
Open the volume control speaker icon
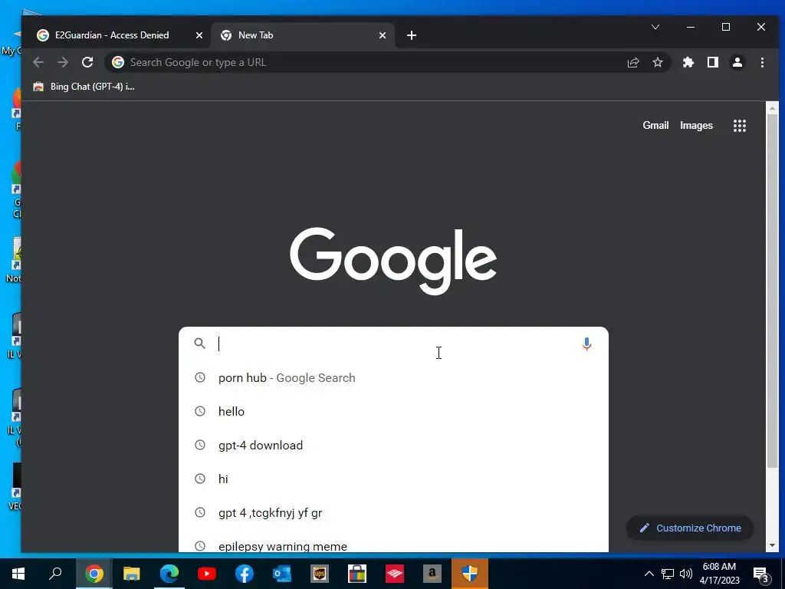(x=686, y=574)
